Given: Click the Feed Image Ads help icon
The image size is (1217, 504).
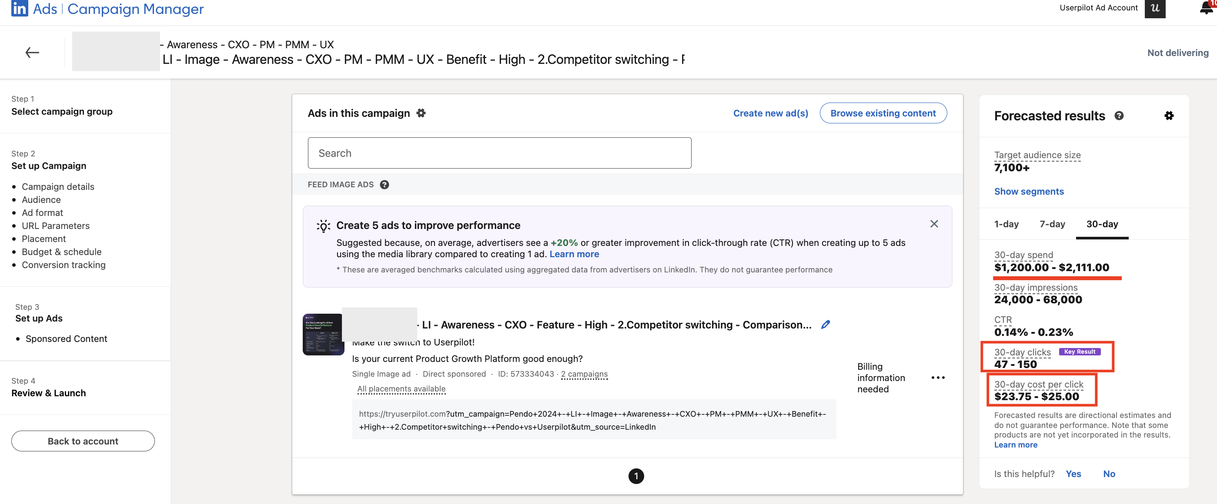Looking at the screenshot, I should 384,185.
